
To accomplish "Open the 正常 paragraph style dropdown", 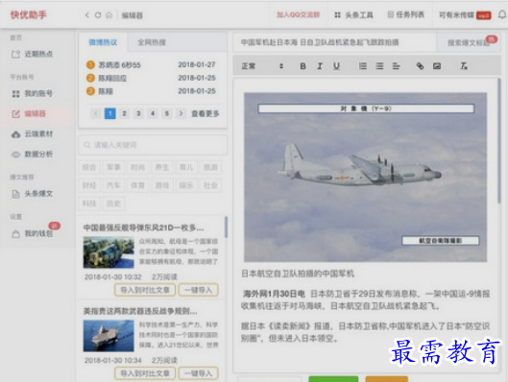I will tap(262, 66).
